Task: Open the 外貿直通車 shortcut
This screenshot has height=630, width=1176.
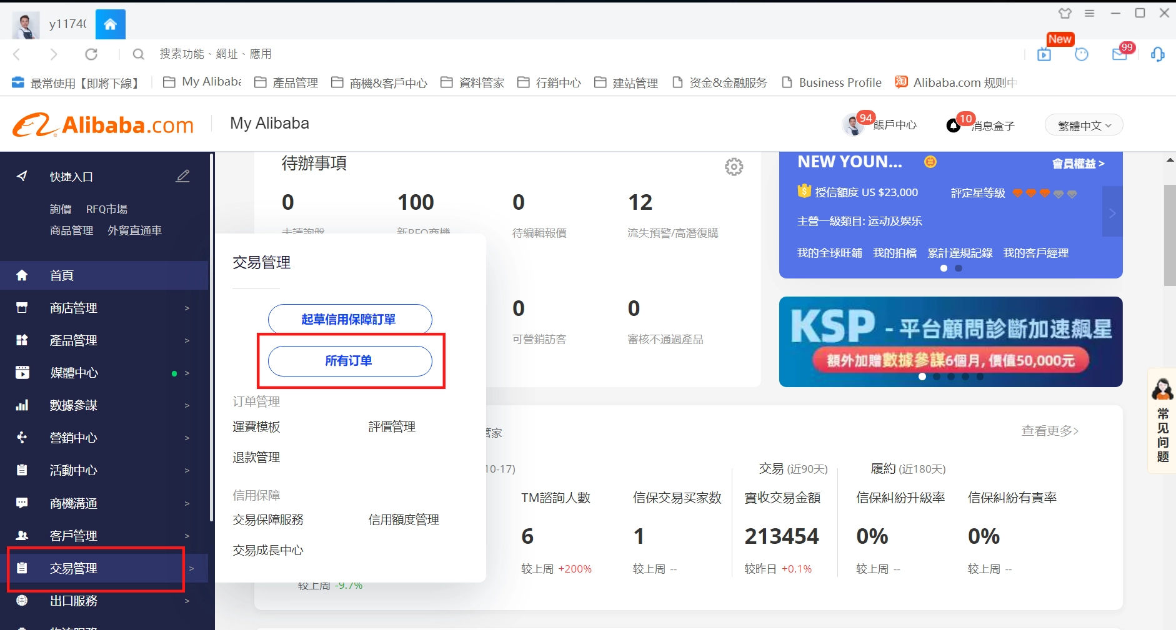Action: 134,230
